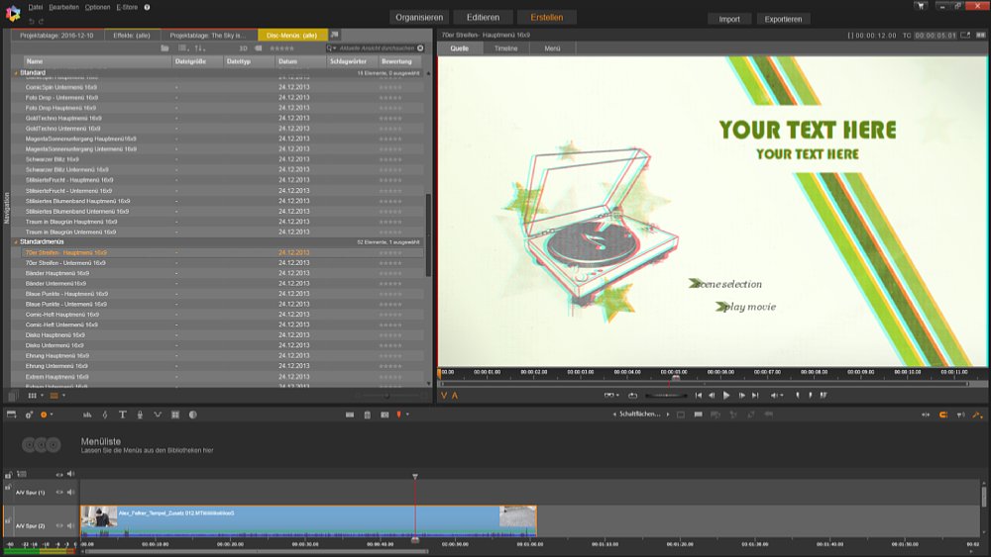This screenshot has height=557, width=991.
Task: Click the trash delete icon in timeline toolbar
Action: (367, 415)
